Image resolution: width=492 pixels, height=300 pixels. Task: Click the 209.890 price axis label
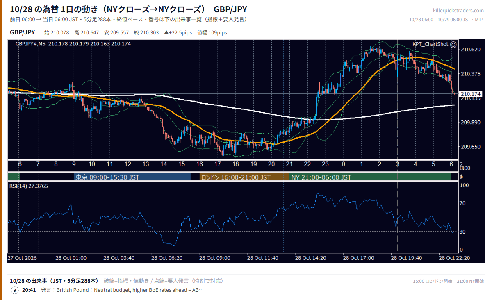(x=471, y=123)
